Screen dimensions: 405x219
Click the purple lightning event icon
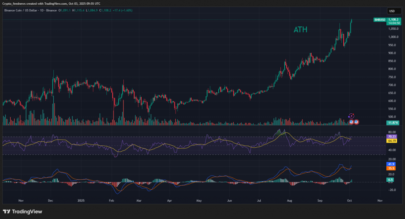tap(351, 116)
